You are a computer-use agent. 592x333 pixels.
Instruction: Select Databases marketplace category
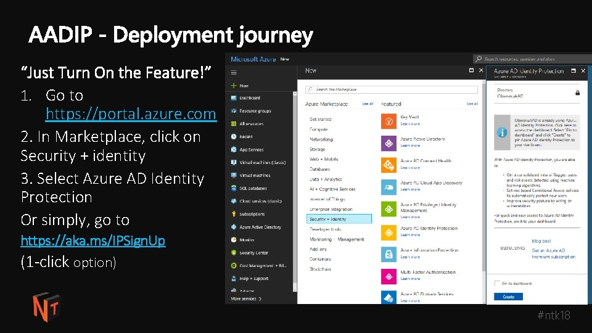pyautogui.click(x=320, y=169)
